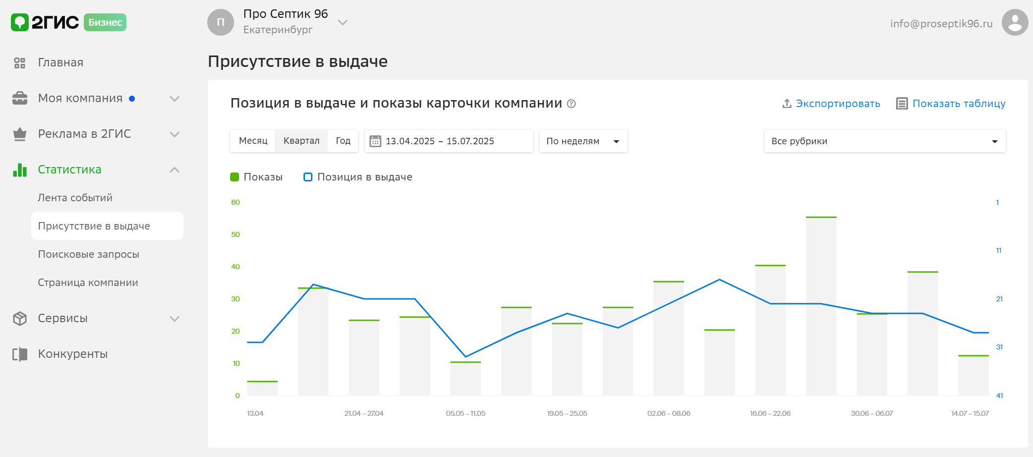Open Лента событий submenu item
Viewport: 1033px width, 457px height.
click(x=75, y=198)
